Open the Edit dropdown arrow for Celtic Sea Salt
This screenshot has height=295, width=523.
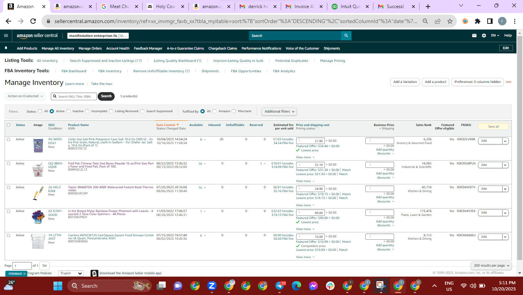click(x=505, y=141)
